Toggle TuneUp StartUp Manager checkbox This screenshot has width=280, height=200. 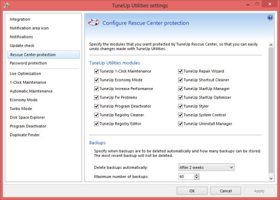[181, 89]
